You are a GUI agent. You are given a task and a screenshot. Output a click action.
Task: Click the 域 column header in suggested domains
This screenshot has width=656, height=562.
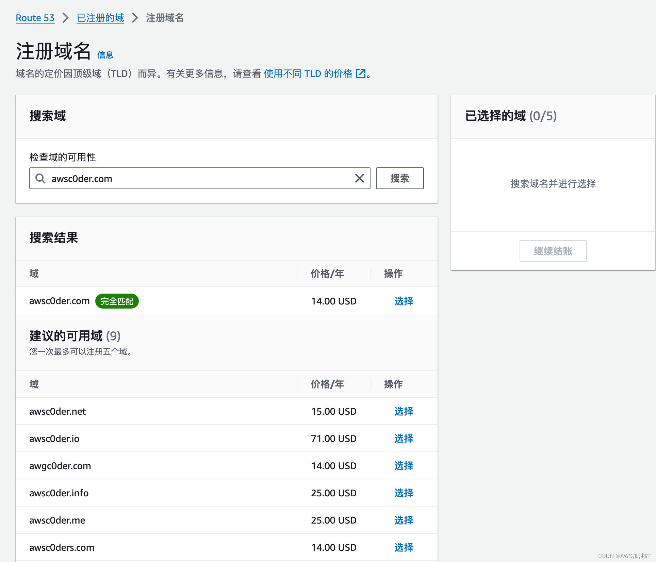point(34,384)
